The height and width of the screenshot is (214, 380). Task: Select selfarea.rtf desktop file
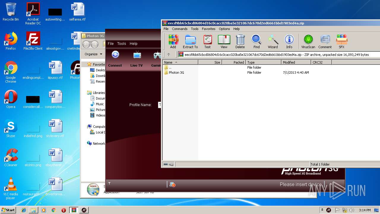pos(77,12)
